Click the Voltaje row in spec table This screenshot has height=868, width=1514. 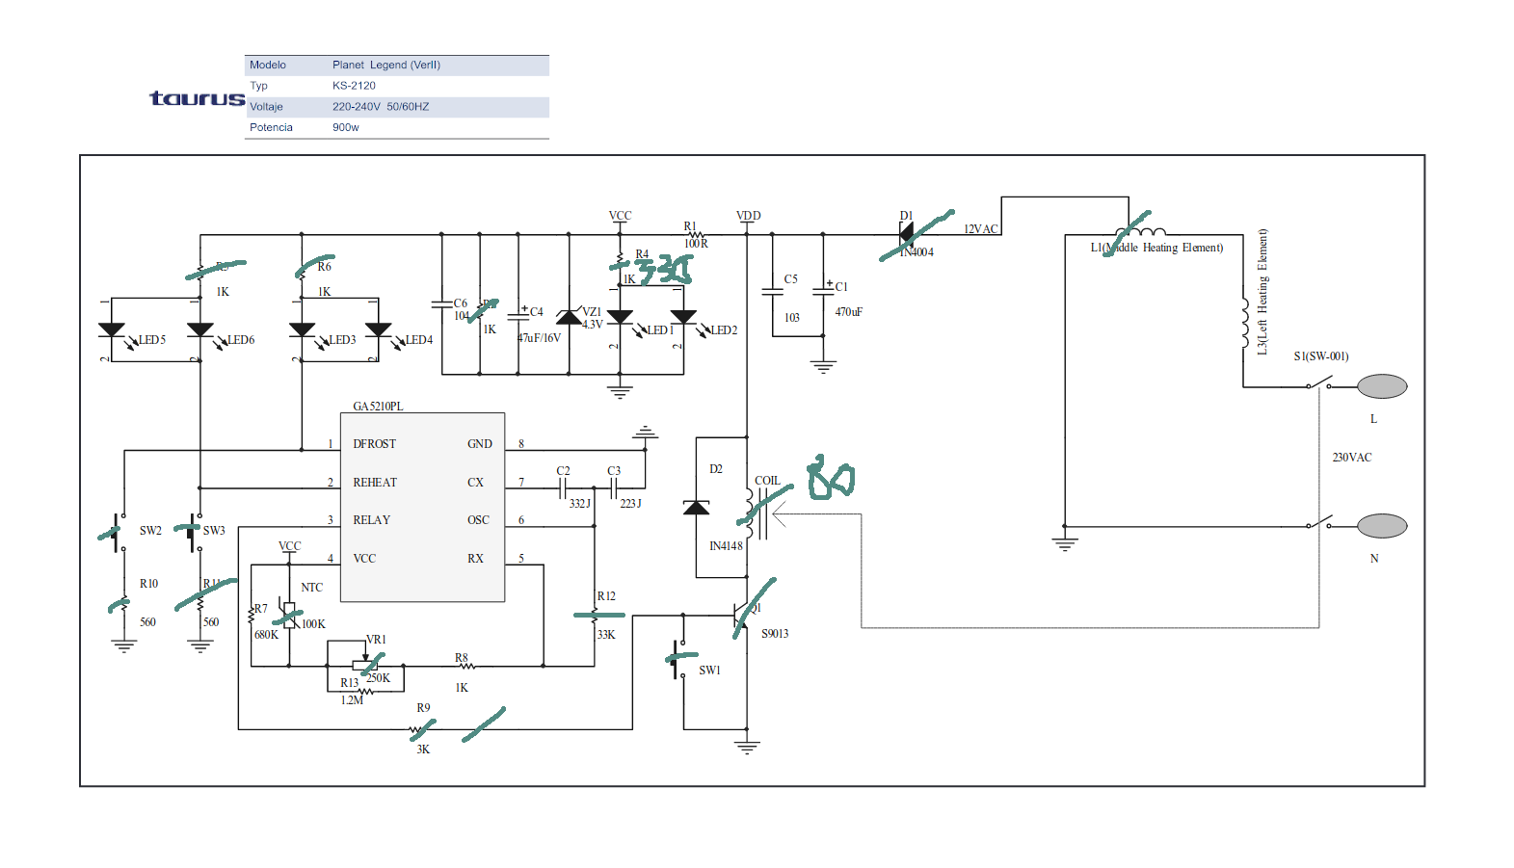click(x=396, y=107)
